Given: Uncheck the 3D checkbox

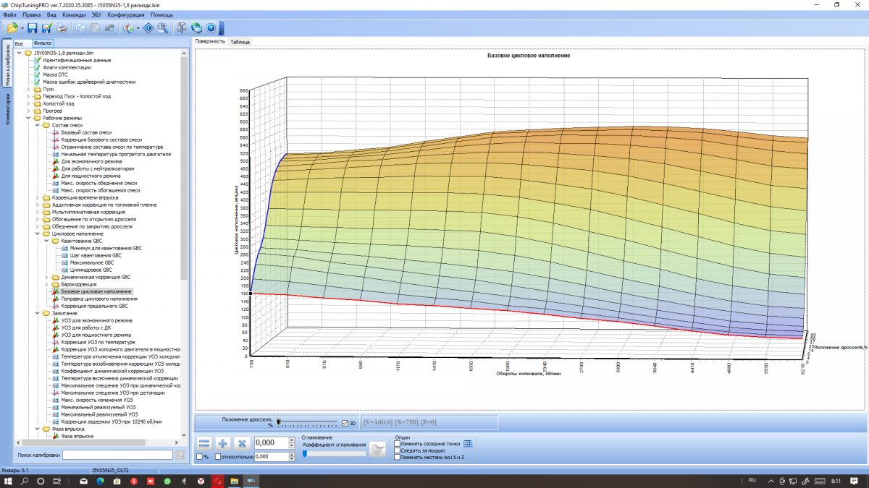Looking at the screenshot, I should coord(345,423).
